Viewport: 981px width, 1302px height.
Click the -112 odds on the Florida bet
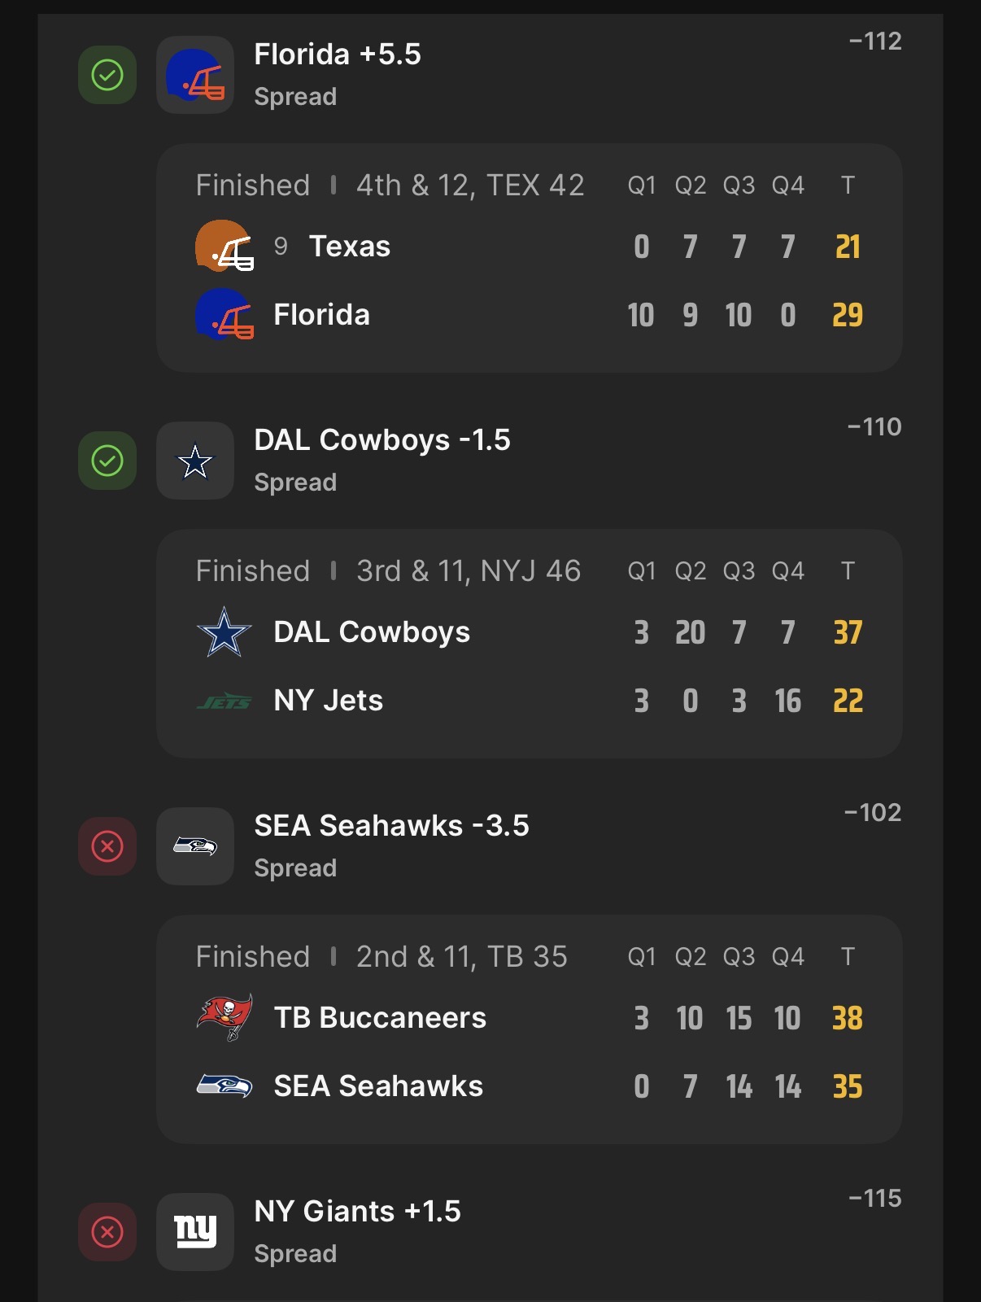click(x=875, y=42)
